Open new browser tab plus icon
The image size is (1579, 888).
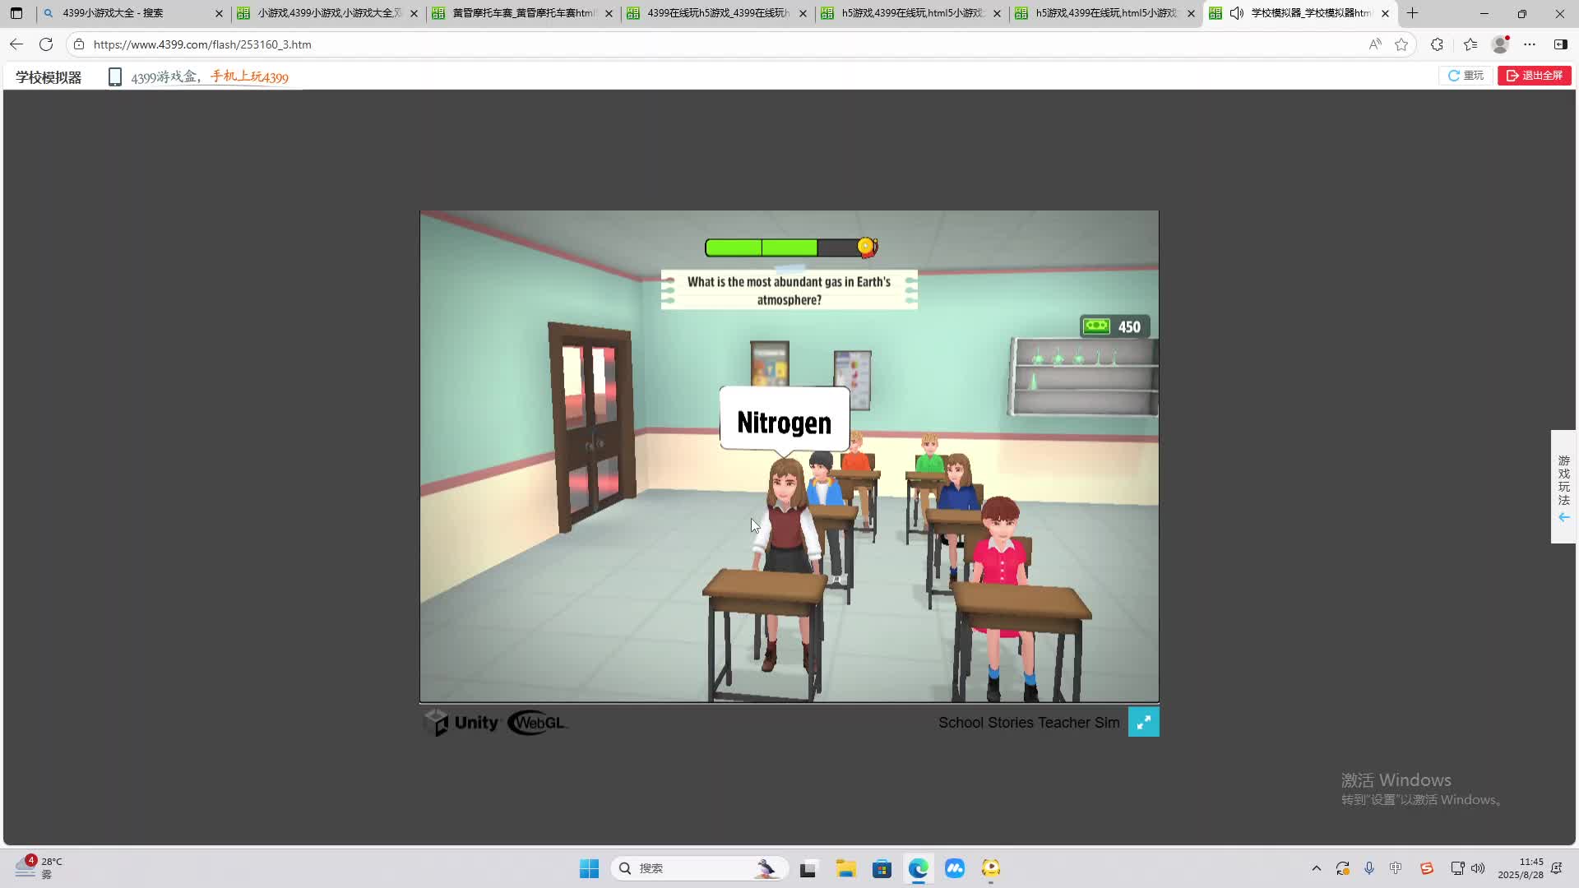pos(1413,13)
